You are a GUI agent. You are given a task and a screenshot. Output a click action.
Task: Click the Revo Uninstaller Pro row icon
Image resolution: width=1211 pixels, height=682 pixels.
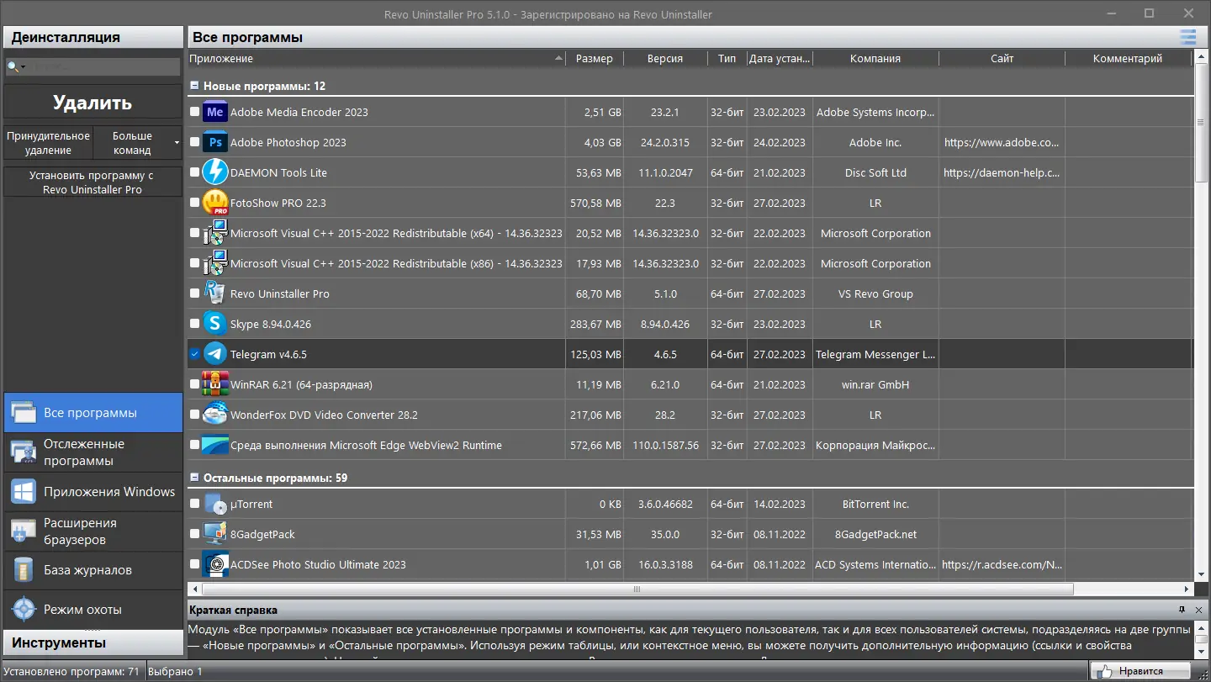coord(215,293)
